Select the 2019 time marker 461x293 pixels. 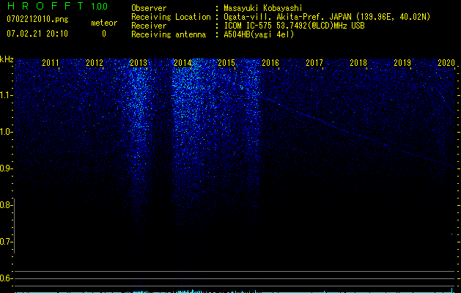click(402, 62)
